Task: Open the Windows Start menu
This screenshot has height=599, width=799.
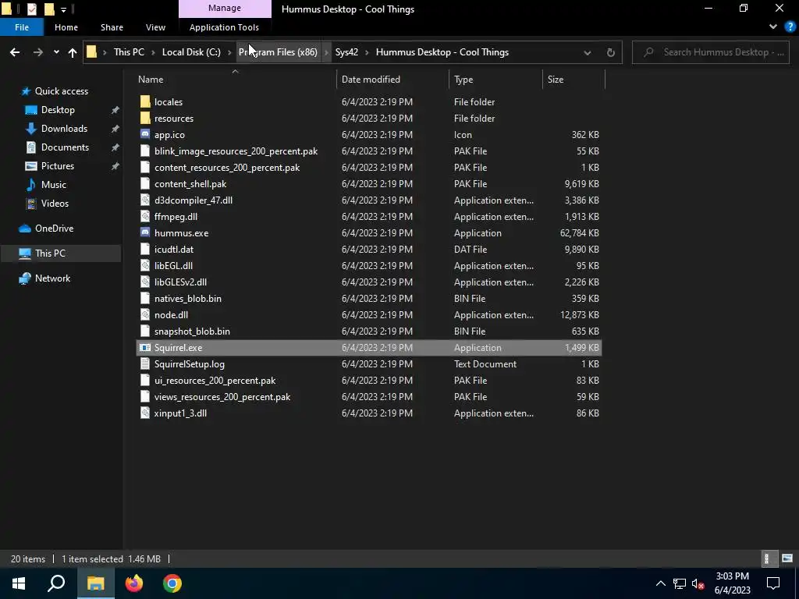Action: click(19, 583)
